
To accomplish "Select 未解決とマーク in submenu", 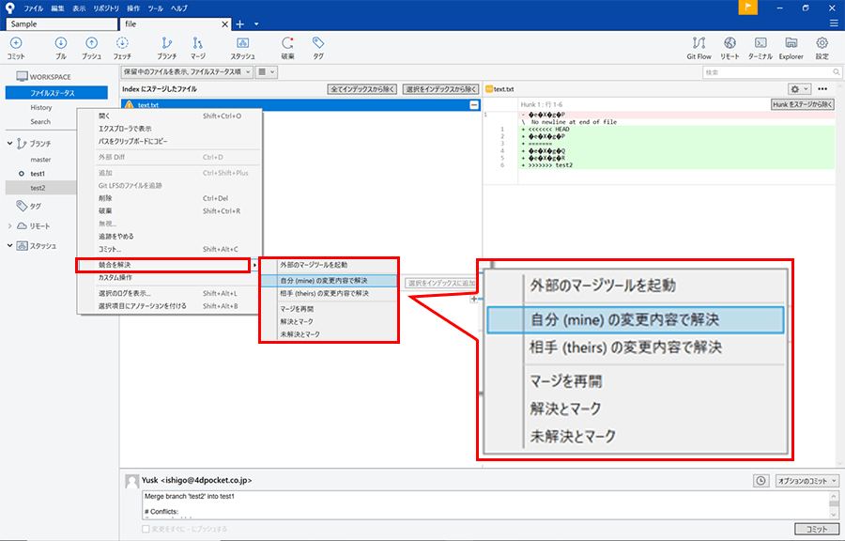I will click(329, 334).
